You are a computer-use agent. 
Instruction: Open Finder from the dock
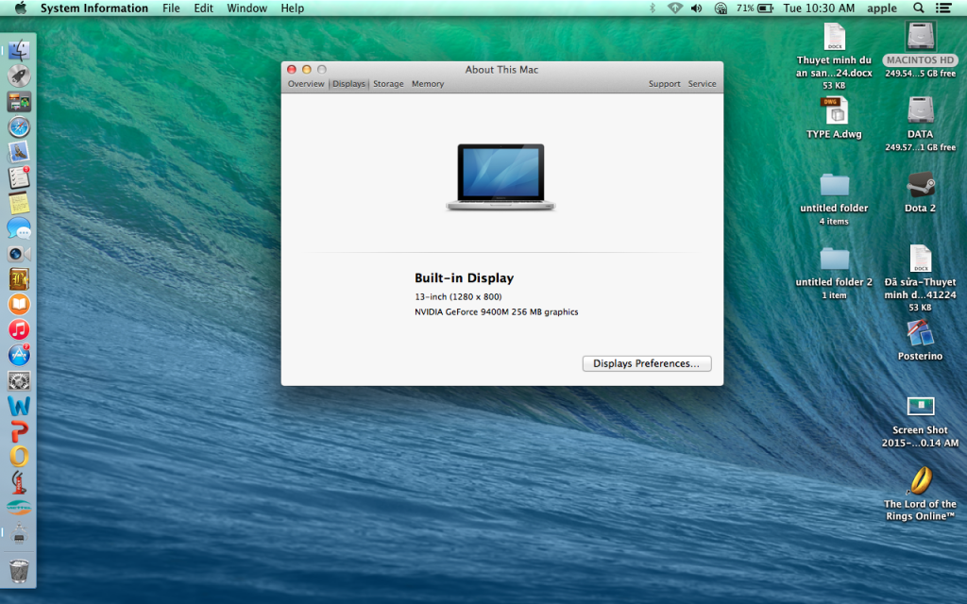[19, 51]
